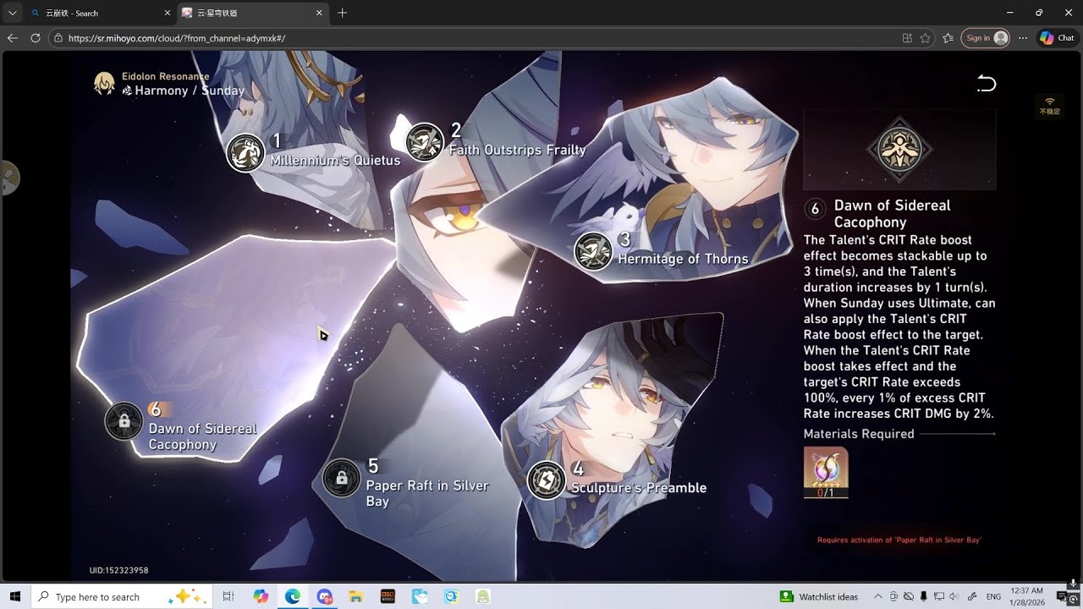The width and height of the screenshot is (1083, 609).
Task: Click the 'Sculpture's Preamble' label
Action: tap(639, 488)
